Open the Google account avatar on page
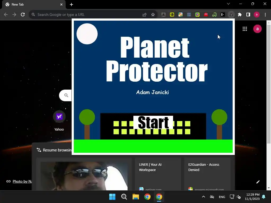Viewport: 271px width, 203px height. (x=257, y=29)
